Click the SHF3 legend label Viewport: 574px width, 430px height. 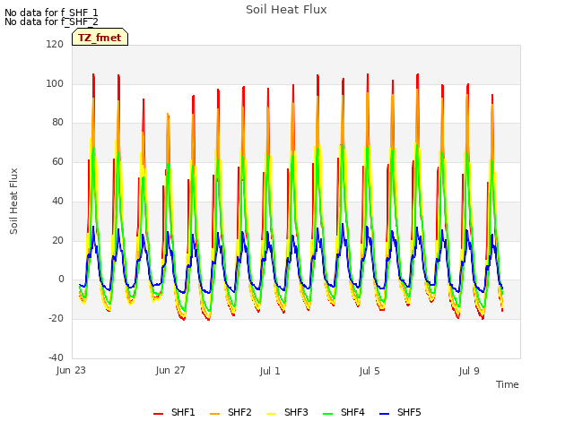(296, 412)
